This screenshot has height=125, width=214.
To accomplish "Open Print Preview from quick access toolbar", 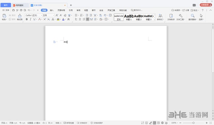I will pos(25,10).
